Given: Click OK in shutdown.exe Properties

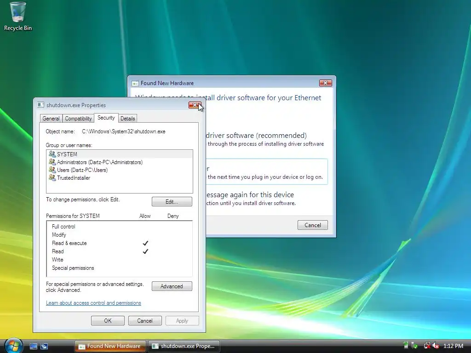Looking at the screenshot, I should click(x=108, y=320).
